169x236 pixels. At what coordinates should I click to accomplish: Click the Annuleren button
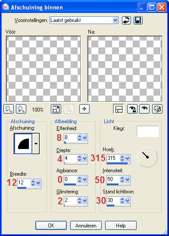tap(86, 226)
